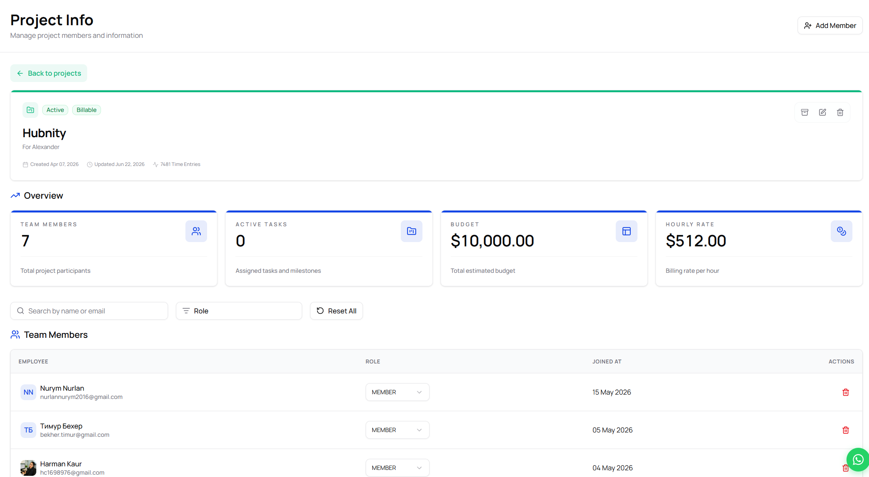Click the Add Member button
Screen dimensions: 869x477
pyautogui.click(x=830, y=26)
